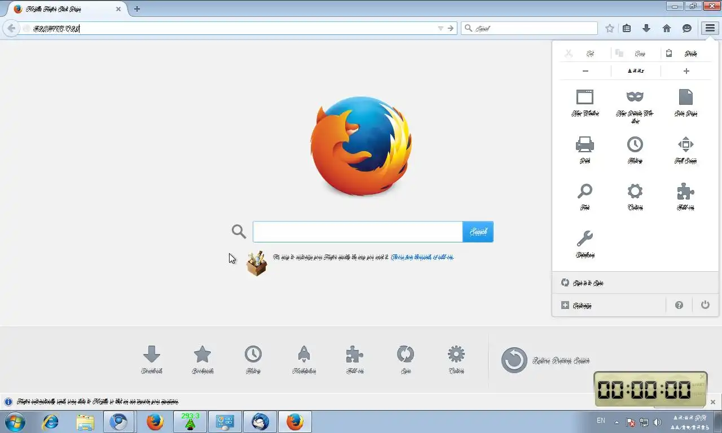Image resolution: width=722 pixels, height=433 pixels.
Task: Show hidden system tray icons arrow
Action: point(617,422)
